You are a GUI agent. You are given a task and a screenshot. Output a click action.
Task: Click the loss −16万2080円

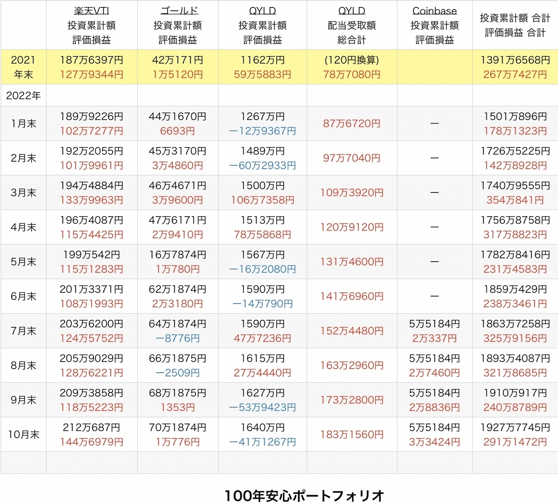pos(263,269)
